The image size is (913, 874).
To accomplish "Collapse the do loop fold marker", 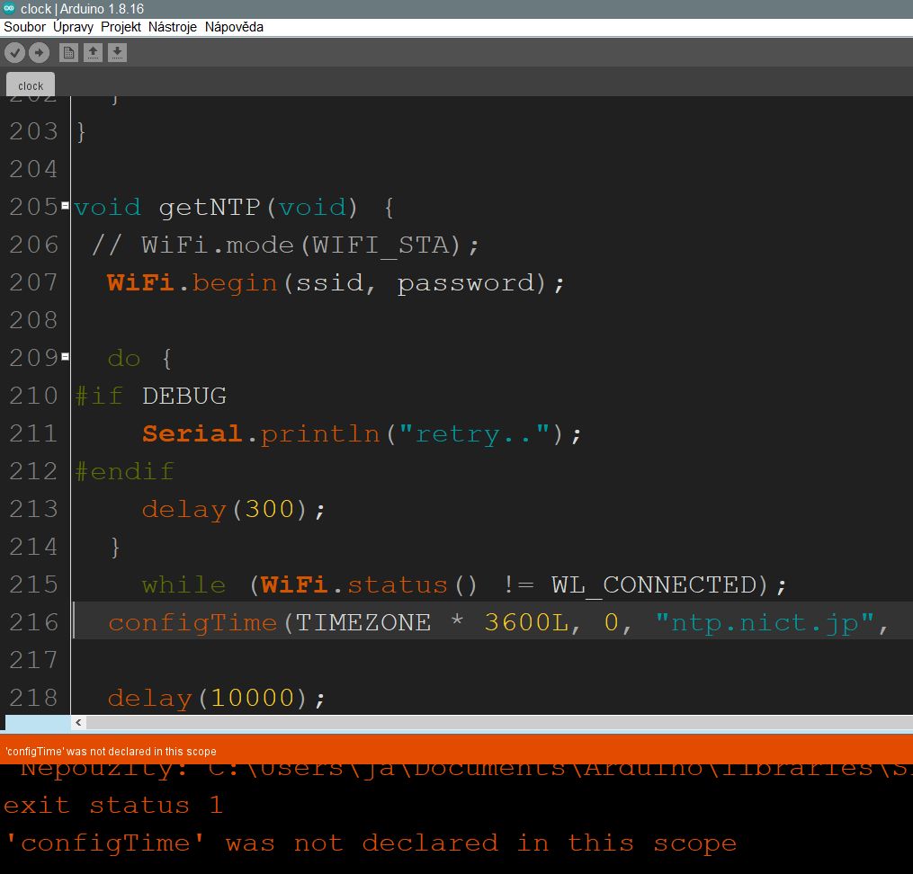I will coord(65,358).
